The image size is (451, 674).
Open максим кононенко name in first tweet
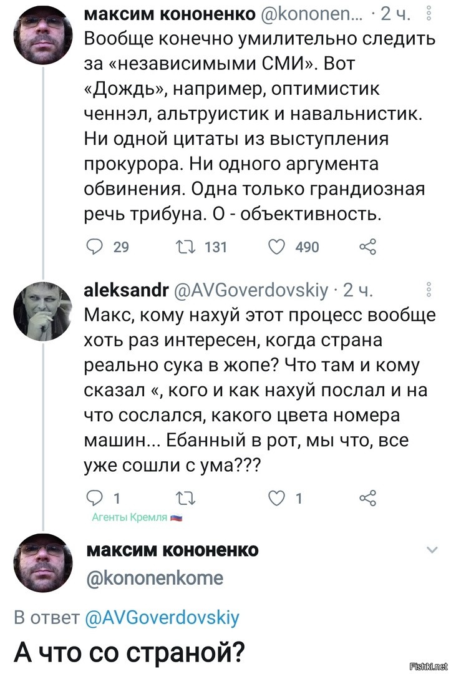coord(170,14)
